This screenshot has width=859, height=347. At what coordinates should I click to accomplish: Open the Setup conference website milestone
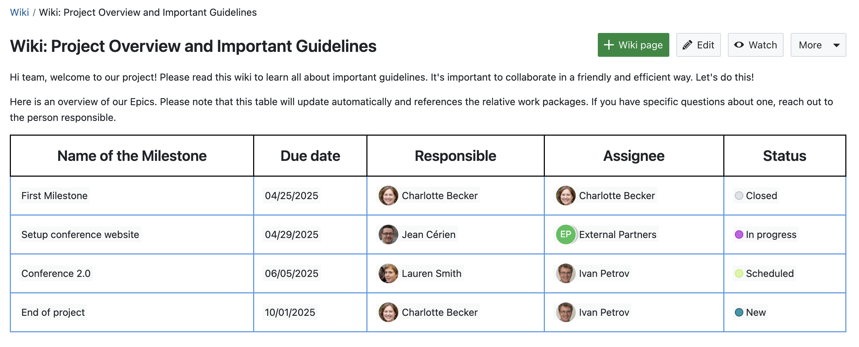80,234
